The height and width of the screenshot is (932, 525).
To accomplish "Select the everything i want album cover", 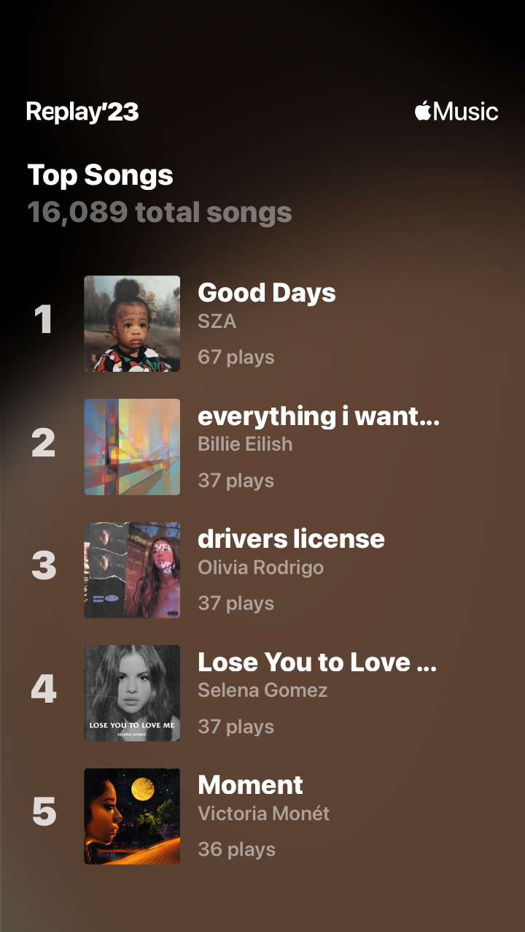I will click(x=132, y=447).
